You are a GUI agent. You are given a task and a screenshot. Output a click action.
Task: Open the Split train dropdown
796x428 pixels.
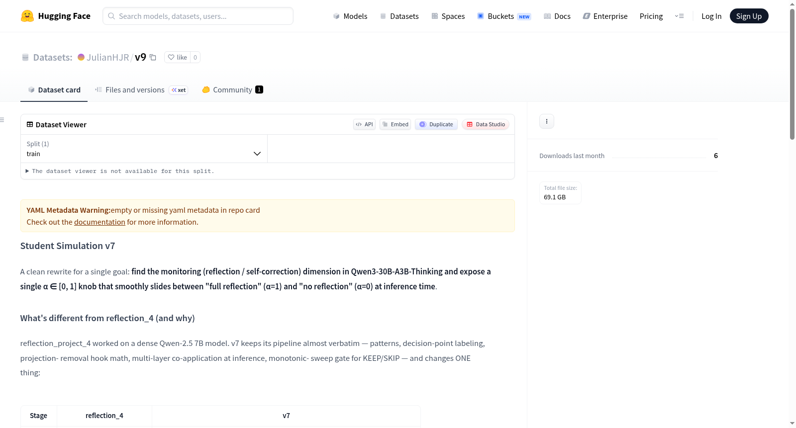[x=144, y=149]
